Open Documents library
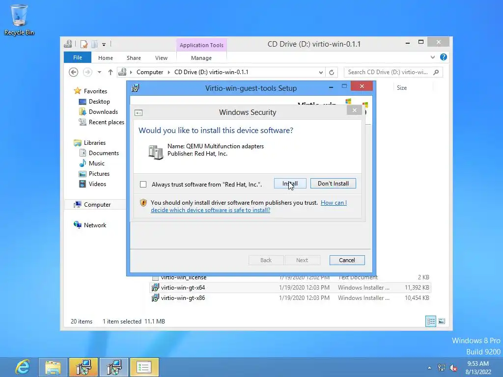 point(104,153)
